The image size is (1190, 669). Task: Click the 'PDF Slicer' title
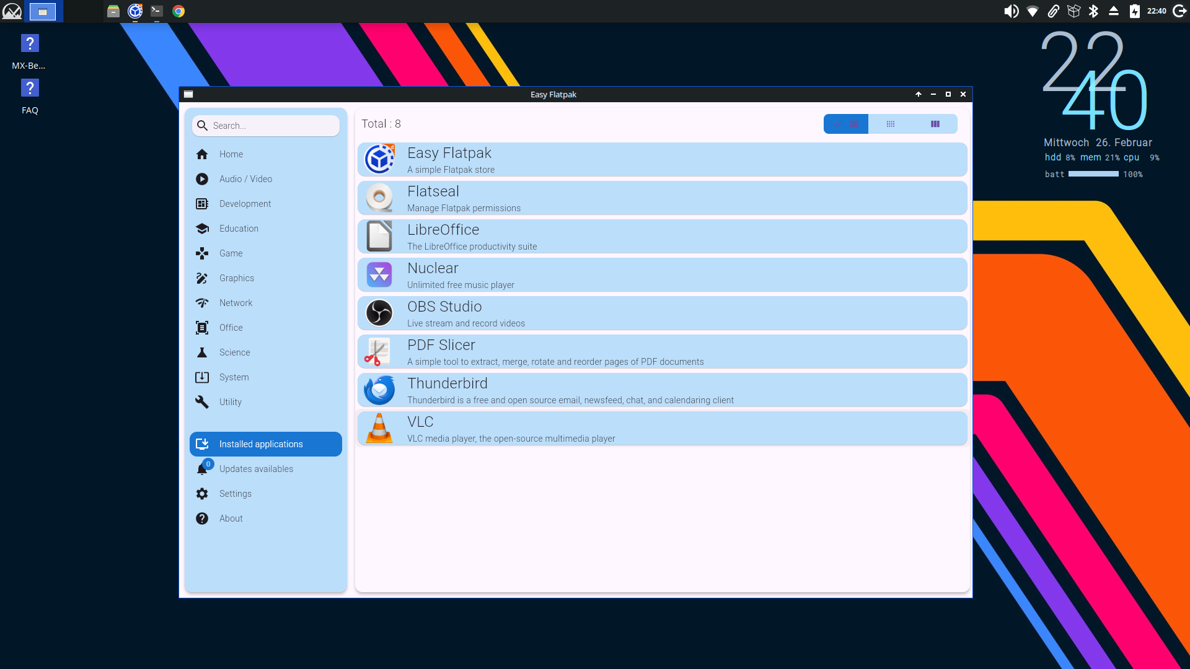point(441,345)
